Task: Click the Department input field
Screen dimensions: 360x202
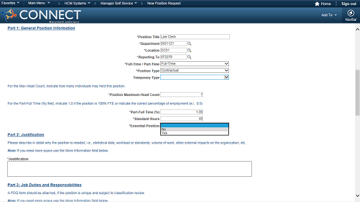Action: (x=174, y=44)
